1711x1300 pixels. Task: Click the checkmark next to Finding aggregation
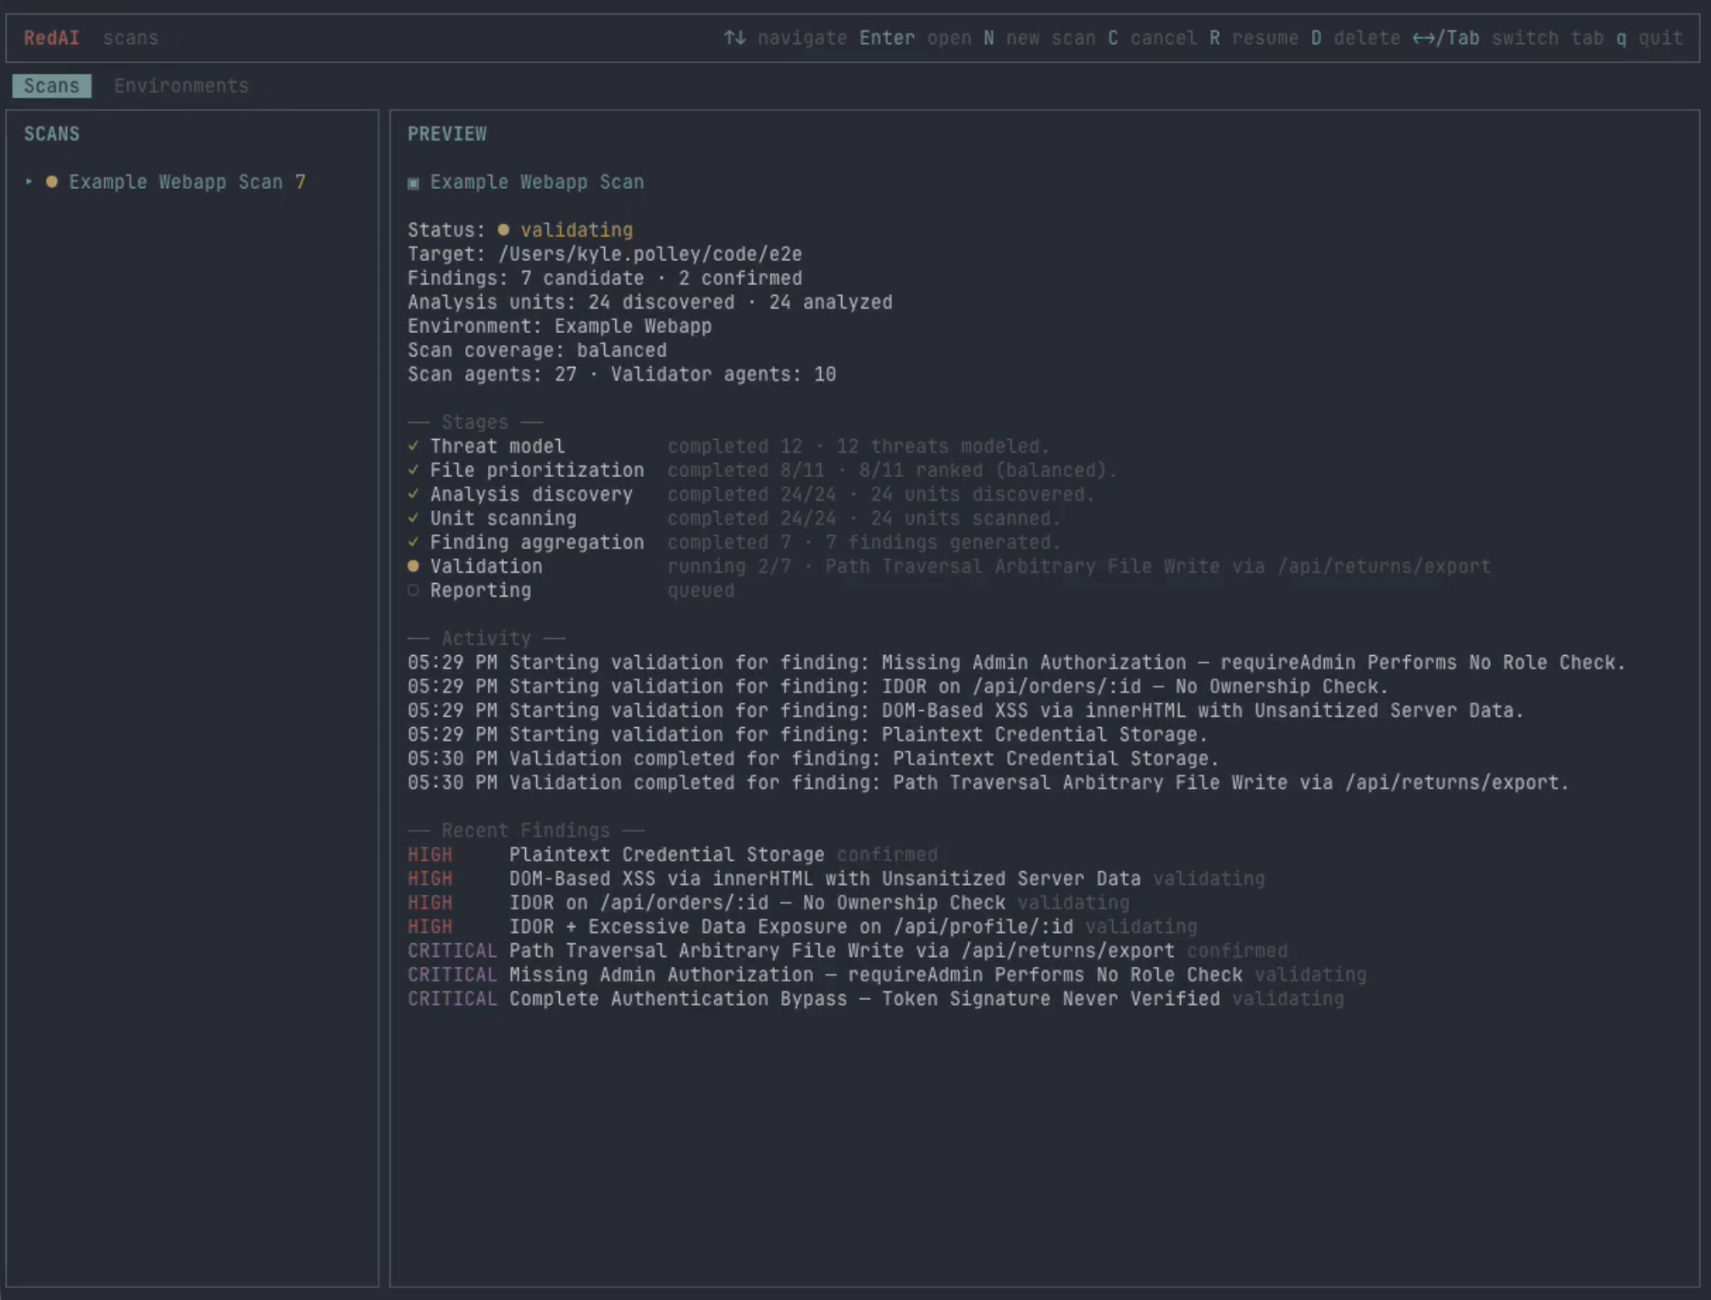click(413, 542)
